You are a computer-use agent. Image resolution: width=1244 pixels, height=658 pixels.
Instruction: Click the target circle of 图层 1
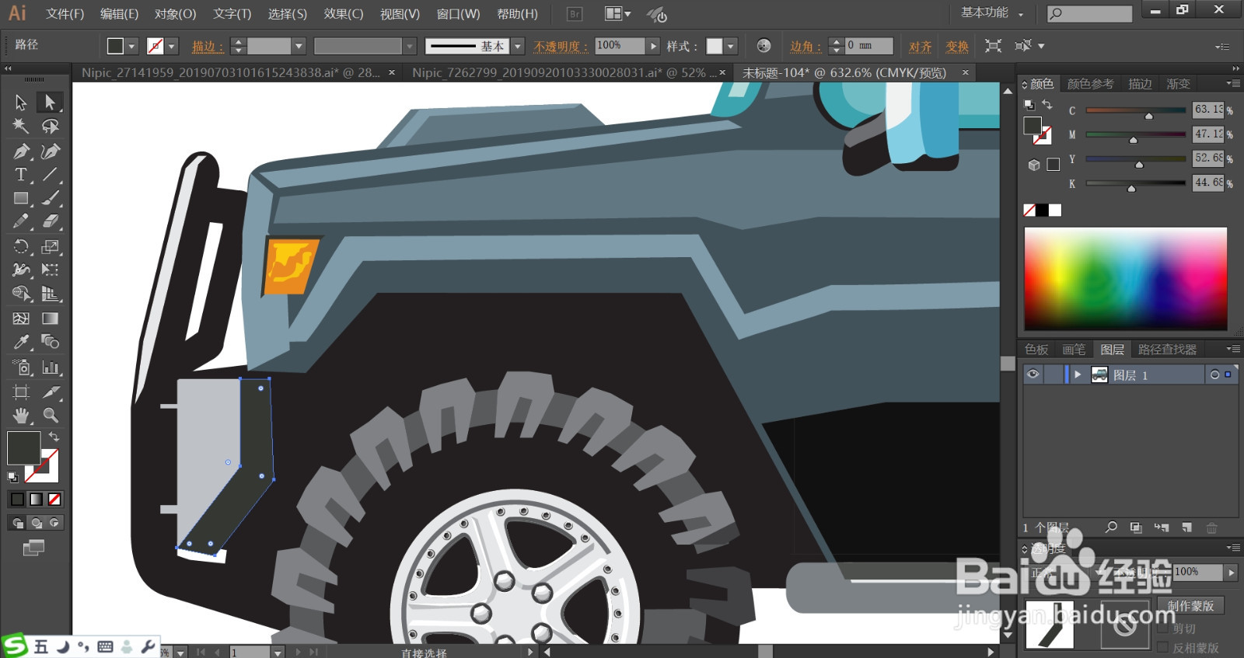pos(1214,374)
